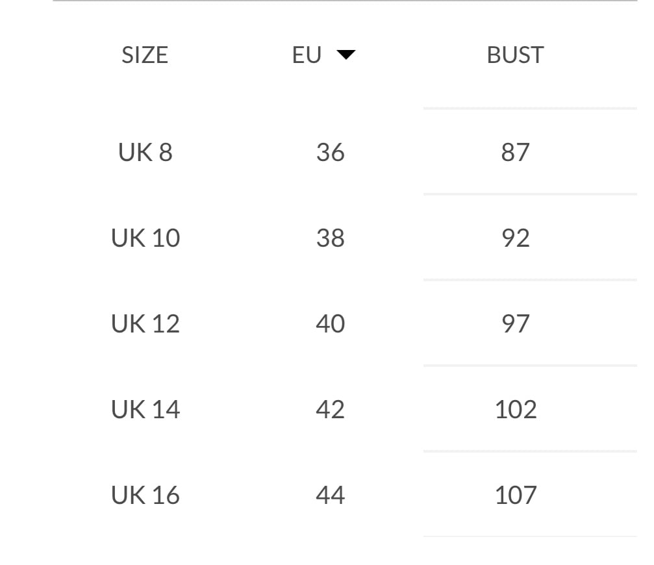Select the UK 10 size row

[x=145, y=238]
